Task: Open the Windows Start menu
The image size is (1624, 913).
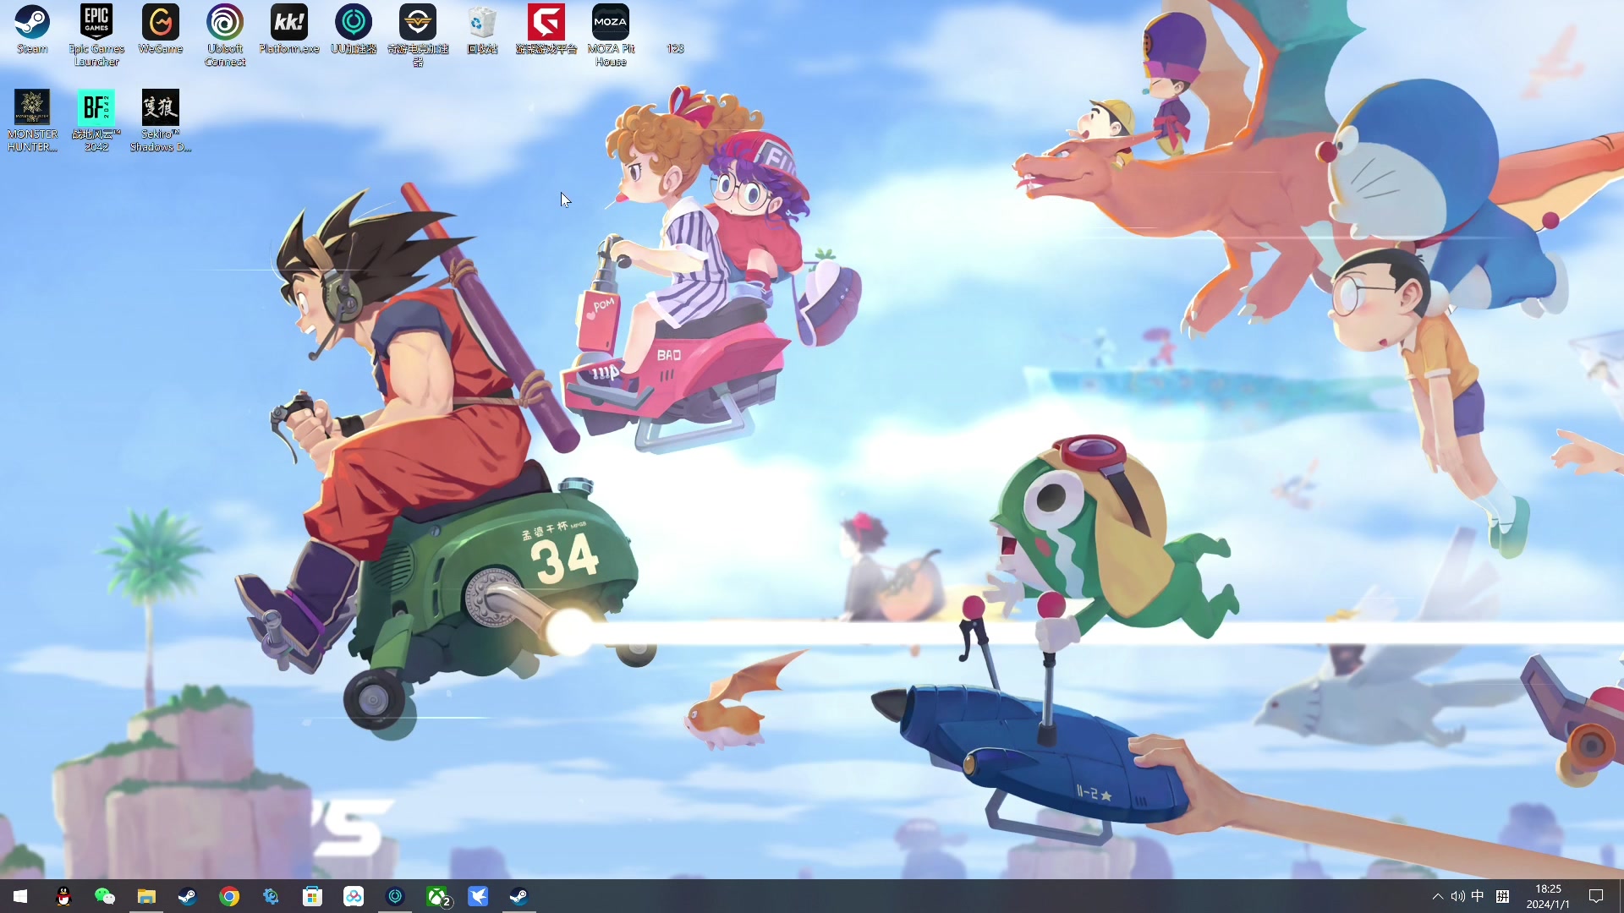Action: tap(20, 896)
